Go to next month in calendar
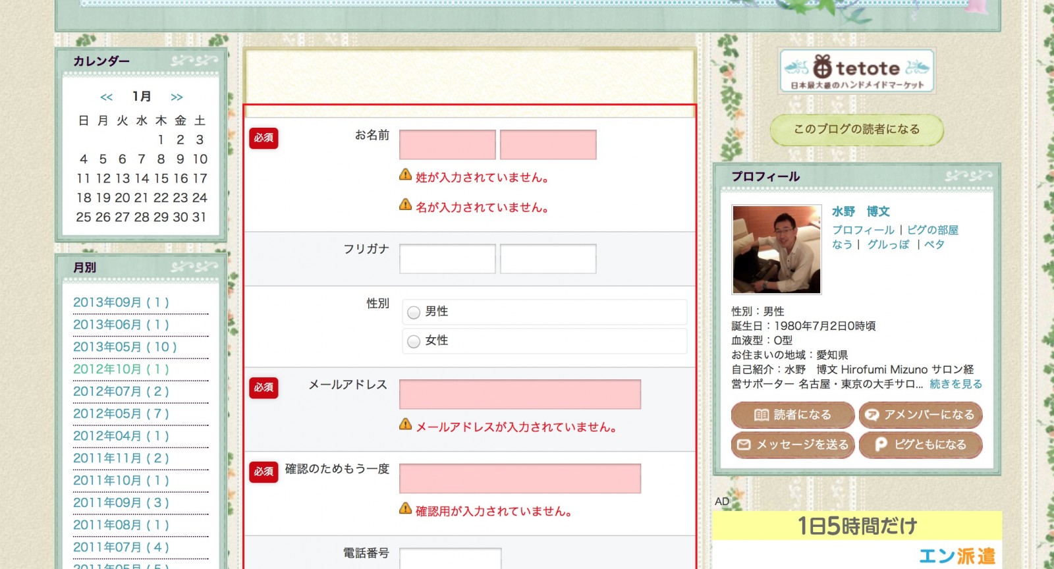The image size is (1054, 569). pos(177,97)
